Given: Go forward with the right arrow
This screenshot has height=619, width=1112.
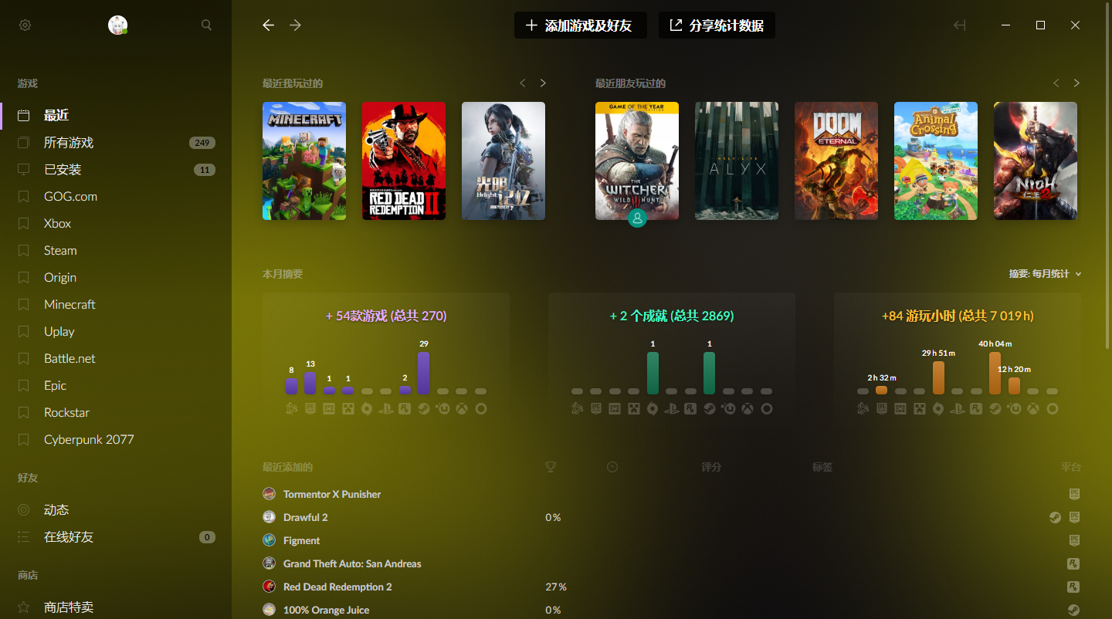Looking at the screenshot, I should tap(295, 25).
